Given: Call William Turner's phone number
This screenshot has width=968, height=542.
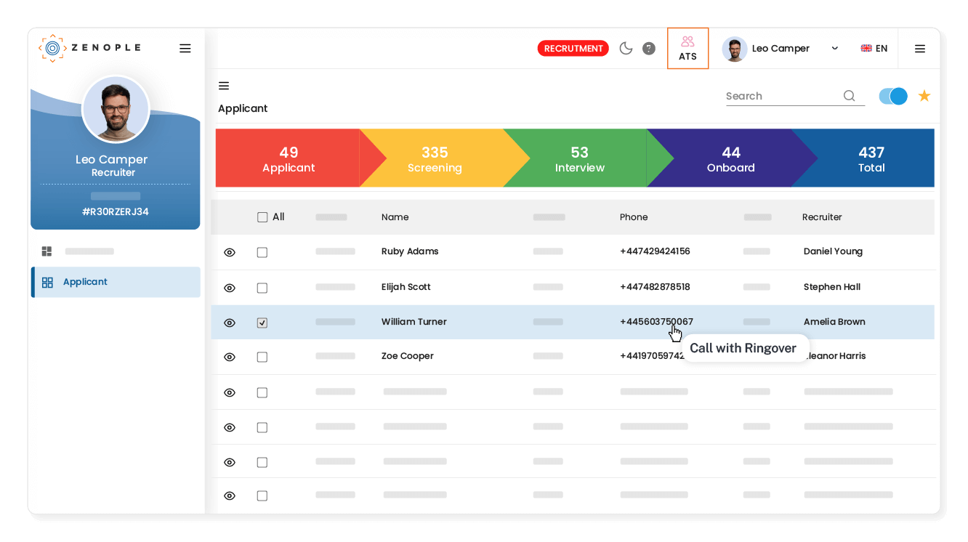Looking at the screenshot, I should (x=656, y=322).
